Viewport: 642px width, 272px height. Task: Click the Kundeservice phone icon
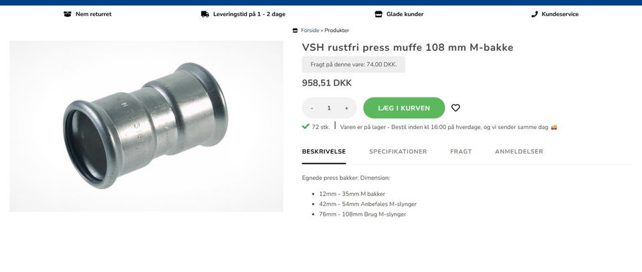pyautogui.click(x=534, y=14)
